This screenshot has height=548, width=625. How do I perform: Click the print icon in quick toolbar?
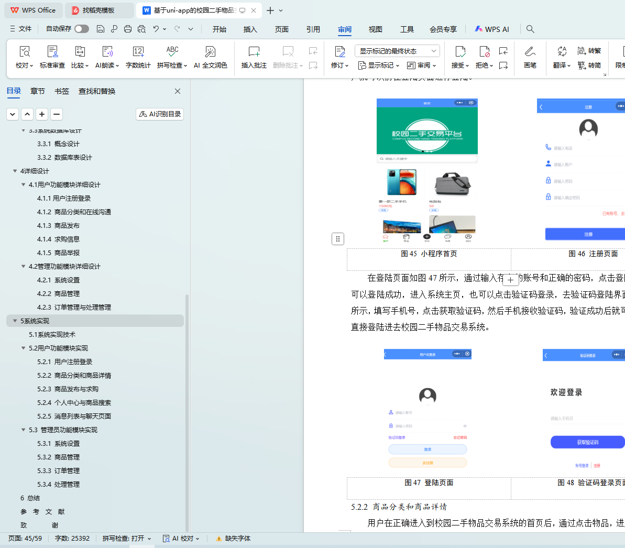coord(128,29)
